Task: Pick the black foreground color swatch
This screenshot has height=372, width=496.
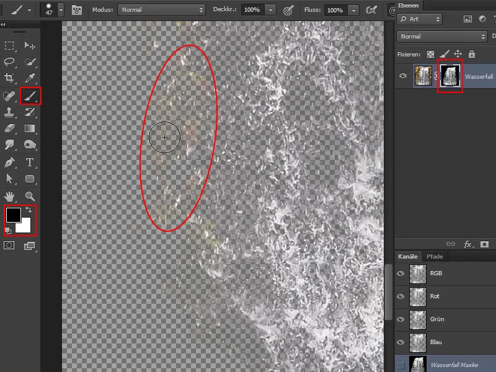Action: point(13,215)
